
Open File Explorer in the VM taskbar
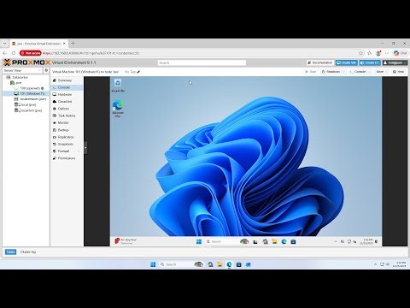point(274,241)
